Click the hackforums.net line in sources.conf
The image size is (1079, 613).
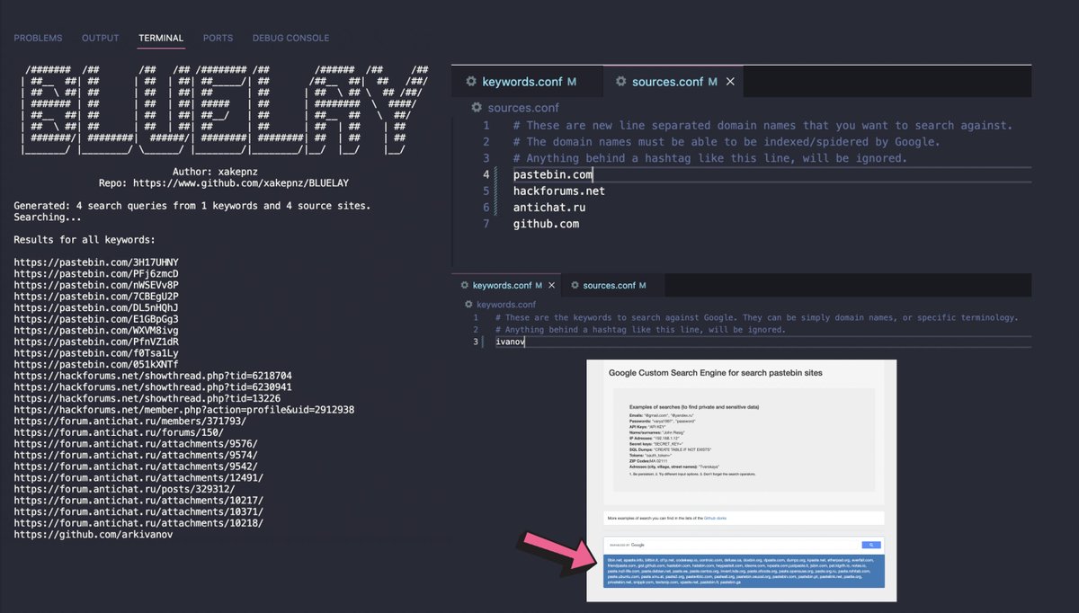click(x=559, y=191)
